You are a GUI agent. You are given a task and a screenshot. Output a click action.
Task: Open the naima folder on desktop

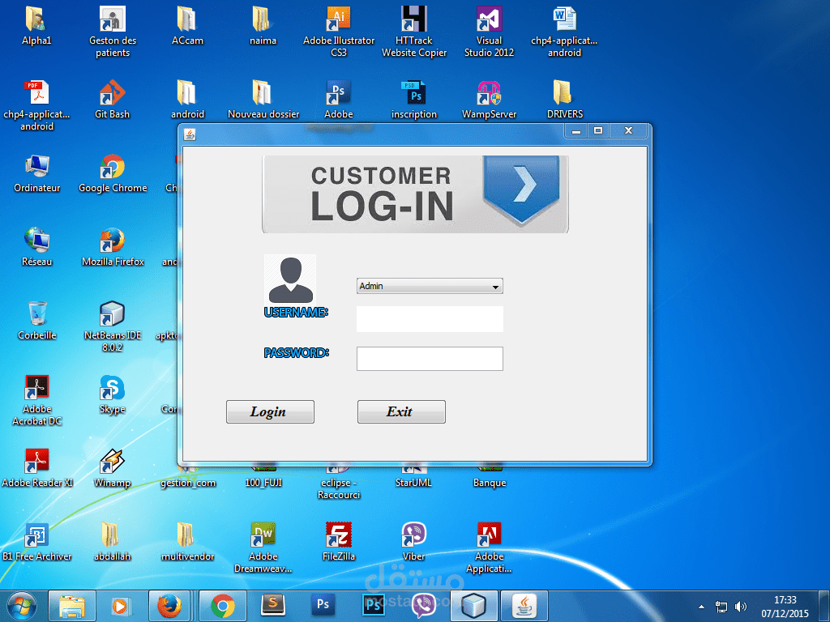pyautogui.click(x=263, y=25)
